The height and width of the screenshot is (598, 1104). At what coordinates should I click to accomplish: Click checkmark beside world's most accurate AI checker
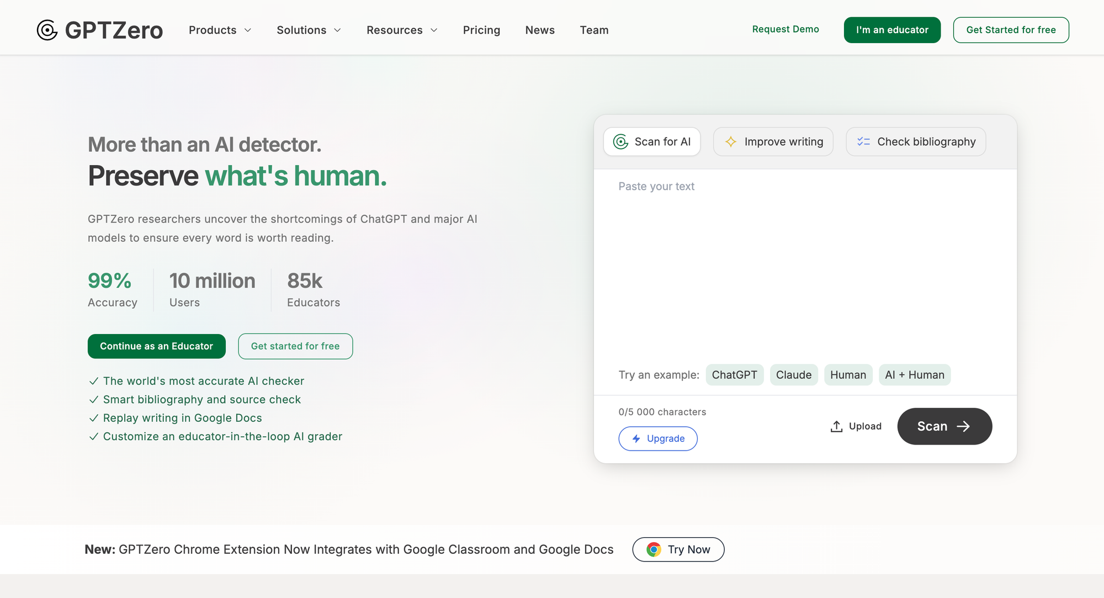(x=93, y=381)
